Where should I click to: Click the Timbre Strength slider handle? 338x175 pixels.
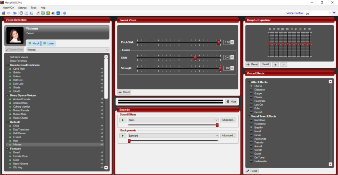pos(220,69)
